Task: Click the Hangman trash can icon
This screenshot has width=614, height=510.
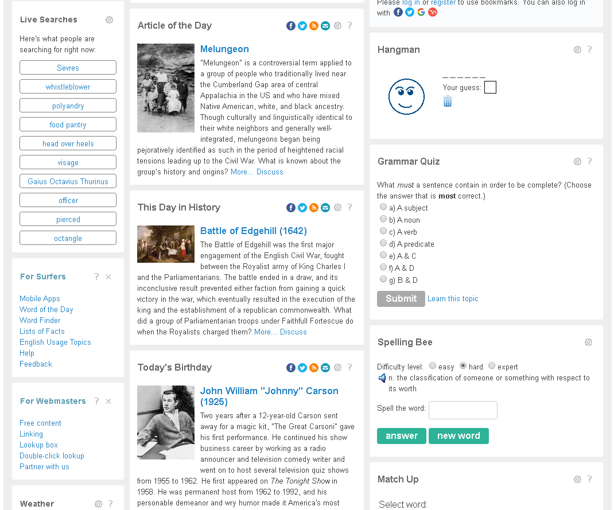Action: 448,102
